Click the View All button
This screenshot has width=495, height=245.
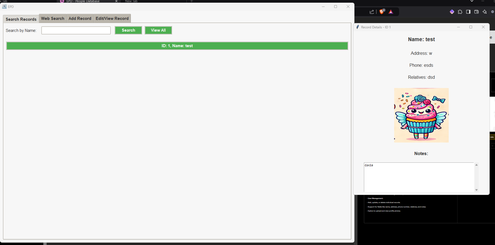158,30
